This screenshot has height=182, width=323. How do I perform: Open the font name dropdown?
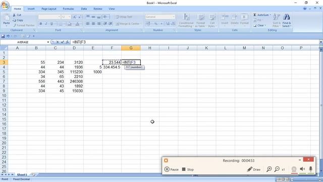(x=59, y=17)
